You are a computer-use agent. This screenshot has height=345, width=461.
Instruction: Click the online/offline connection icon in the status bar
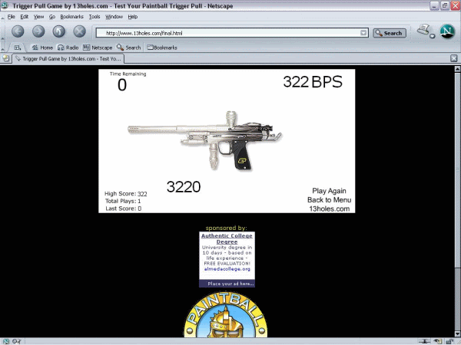point(424,341)
